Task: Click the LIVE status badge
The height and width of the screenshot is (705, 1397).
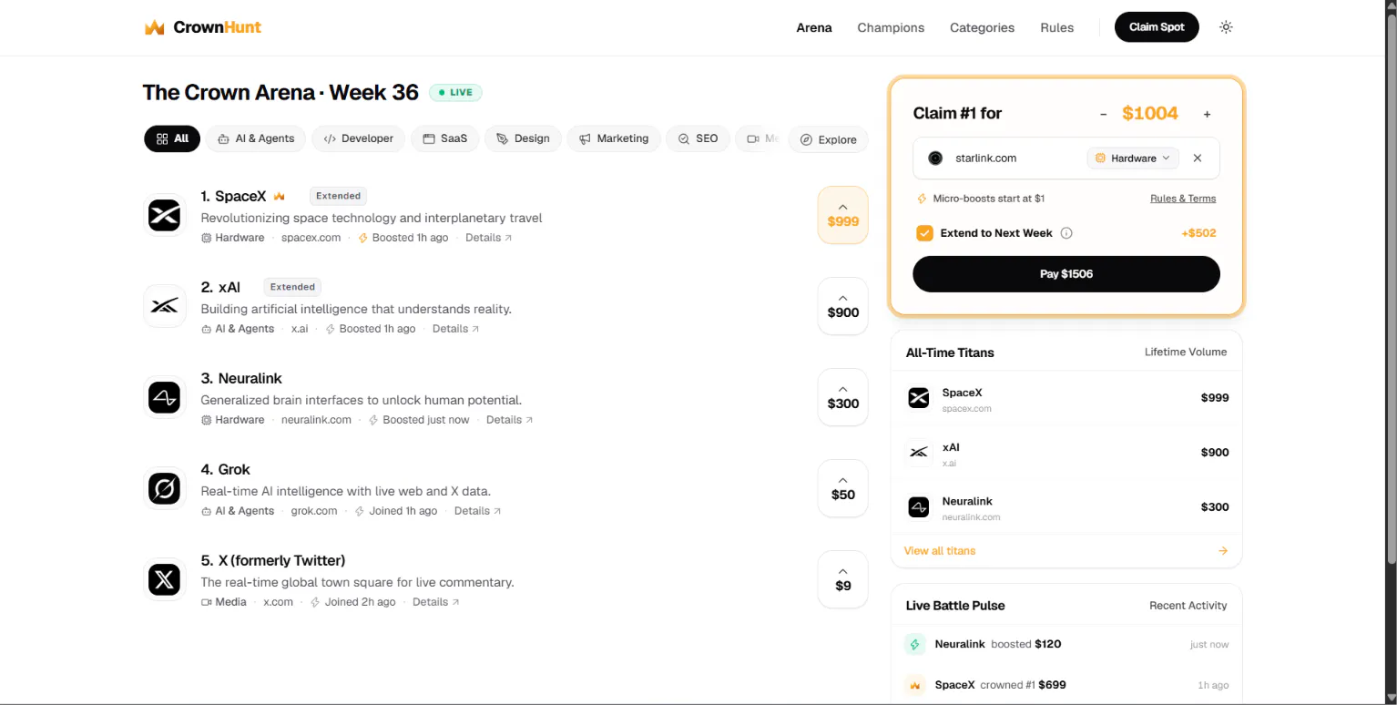Action: click(x=455, y=92)
